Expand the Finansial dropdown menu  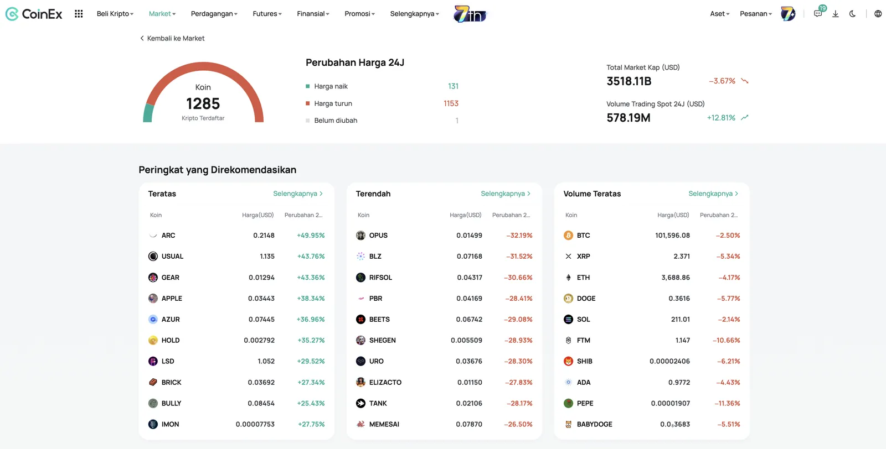coord(313,14)
